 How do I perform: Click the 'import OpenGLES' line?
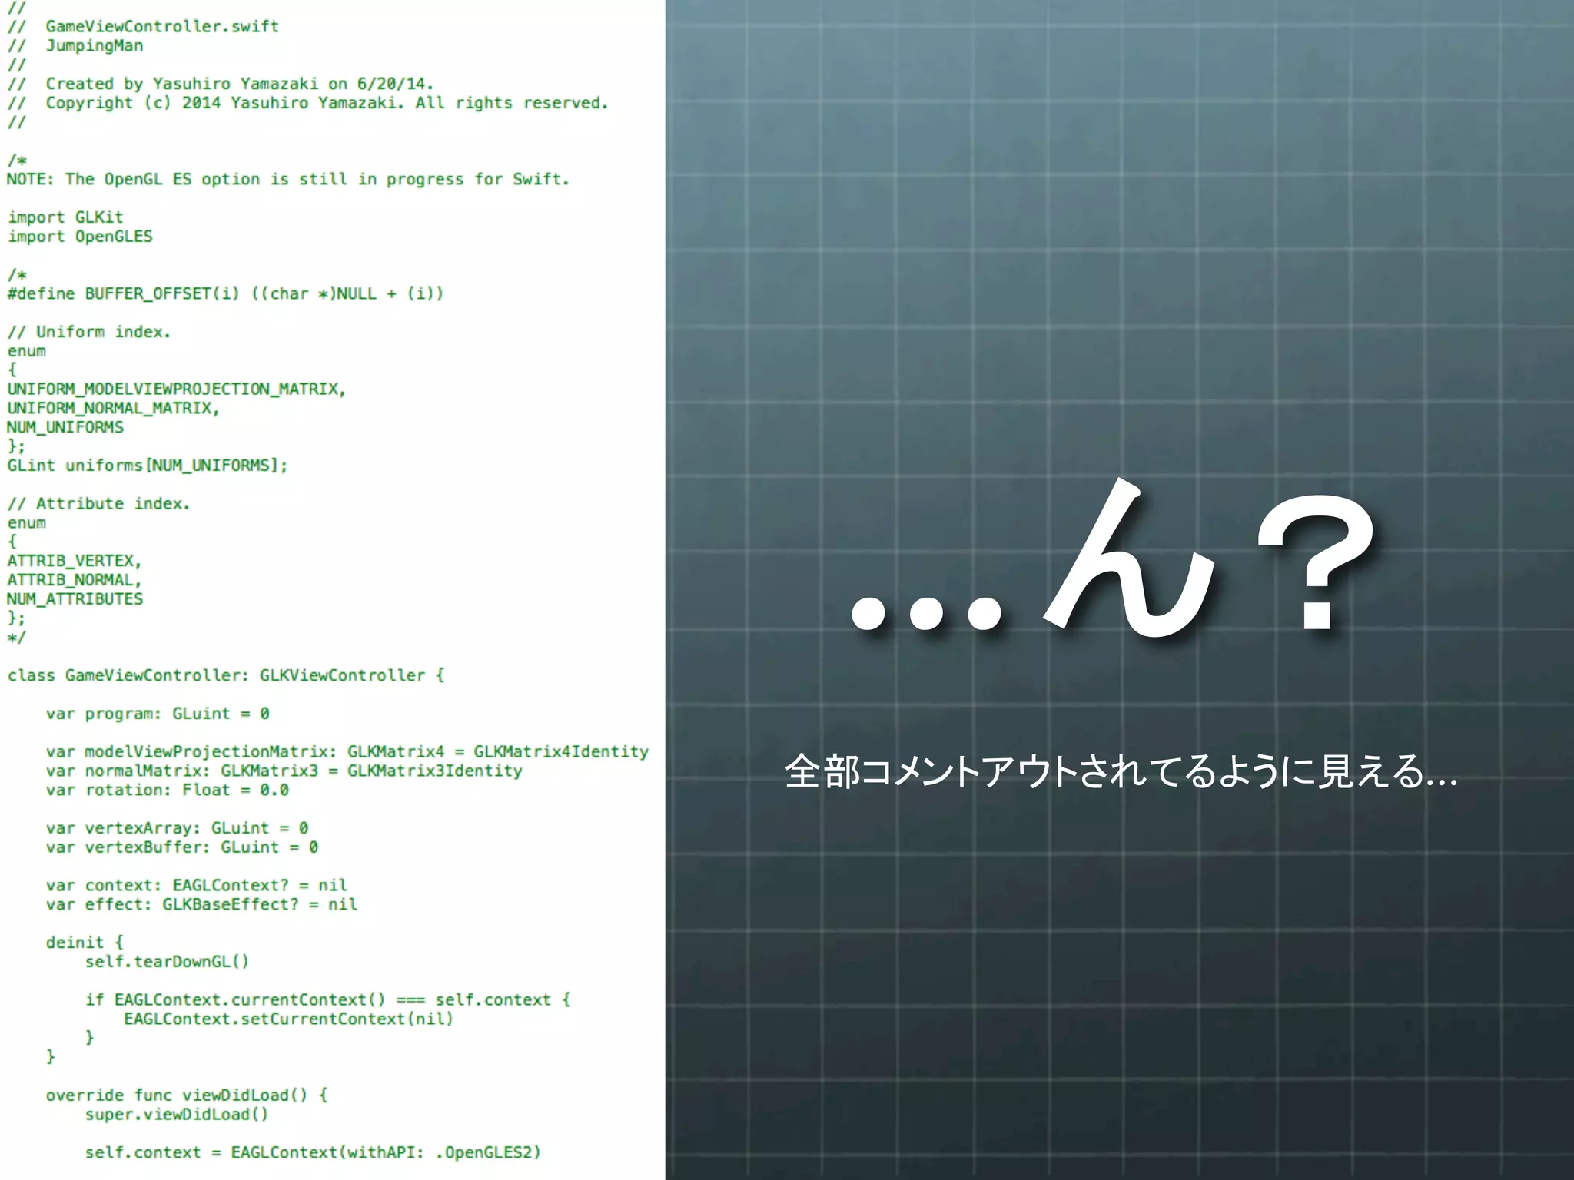(x=80, y=237)
